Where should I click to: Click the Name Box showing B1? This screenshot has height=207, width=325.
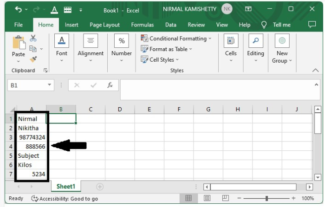tap(27, 85)
